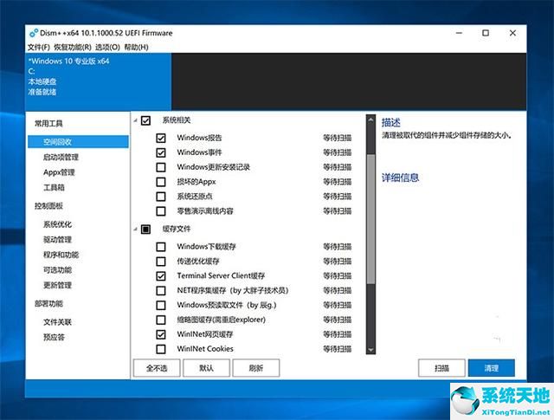Open 可选功能 in the sidebar
The width and height of the screenshot is (554, 420).
click(x=57, y=269)
